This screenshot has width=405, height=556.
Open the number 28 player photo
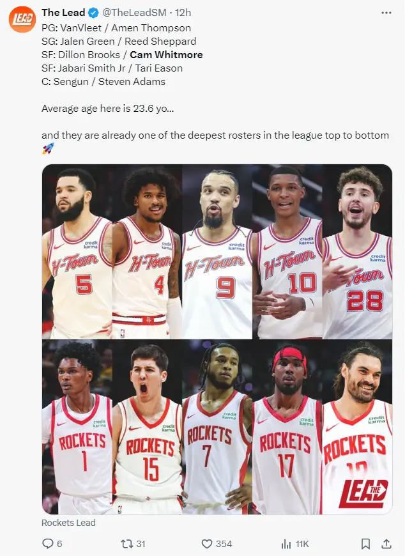point(358,252)
